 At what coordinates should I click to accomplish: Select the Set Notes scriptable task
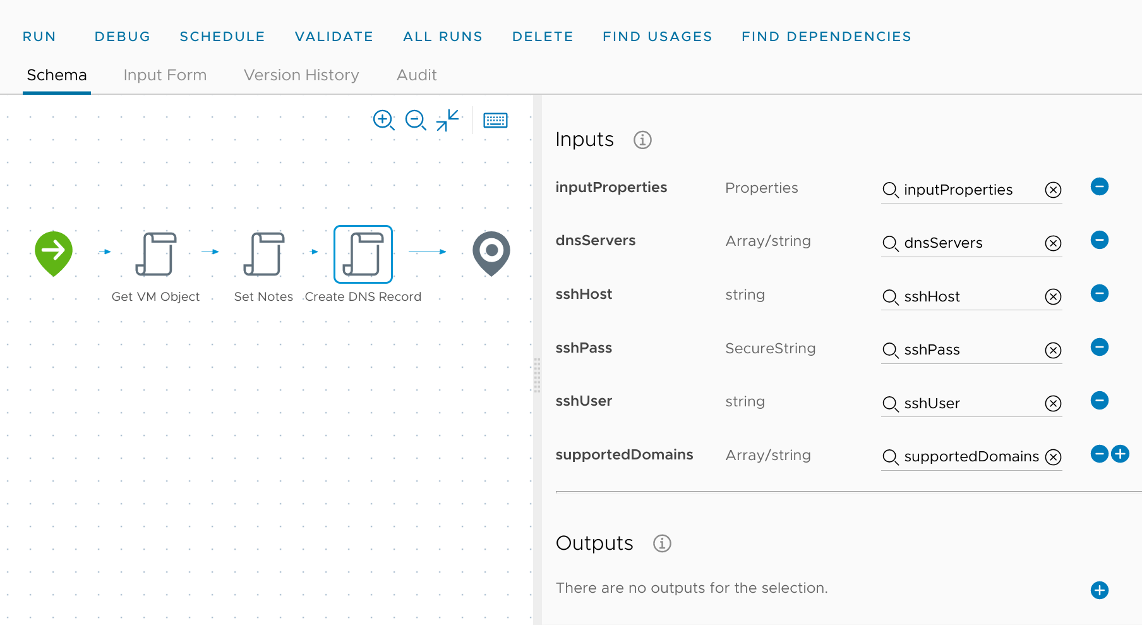(264, 254)
